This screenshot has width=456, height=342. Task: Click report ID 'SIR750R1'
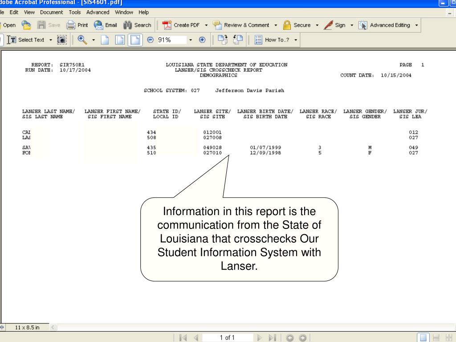(72, 65)
